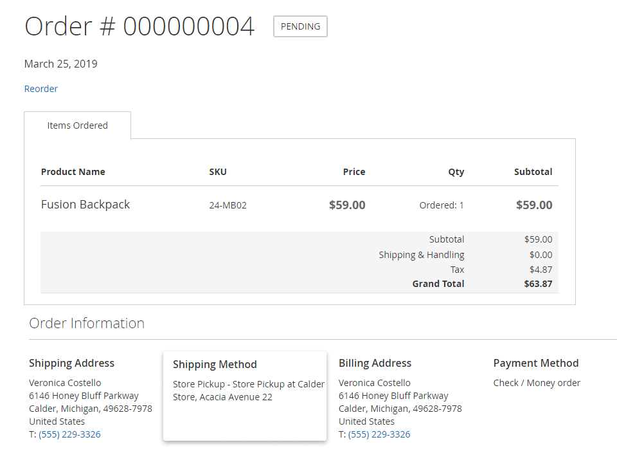
Task: Click the Fusion Backpack product name
Action: [85, 205]
